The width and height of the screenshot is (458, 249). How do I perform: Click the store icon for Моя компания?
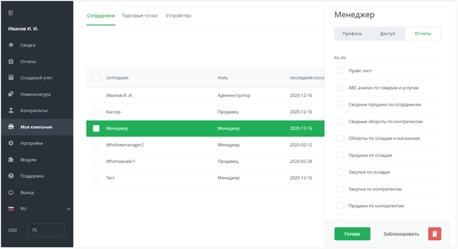(x=11, y=127)
